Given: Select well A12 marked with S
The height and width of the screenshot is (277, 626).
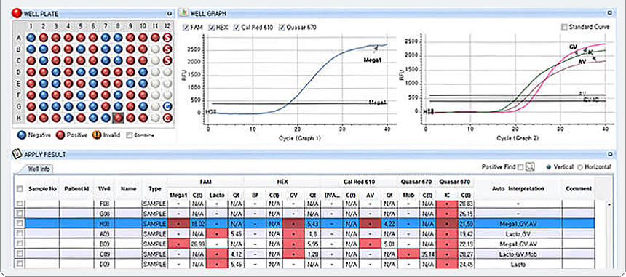Looking at the screenshot, I should tap(167, 38).
